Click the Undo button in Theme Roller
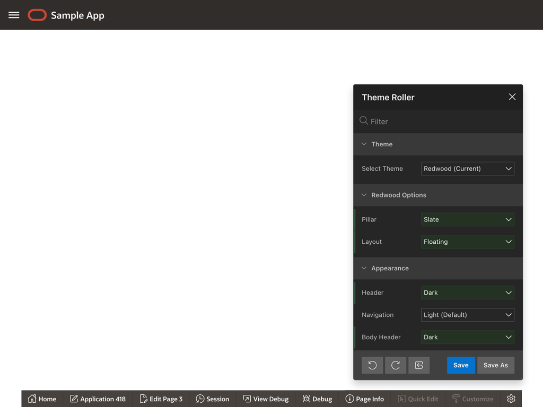543x407 pixels. click(x=372, y=365)
